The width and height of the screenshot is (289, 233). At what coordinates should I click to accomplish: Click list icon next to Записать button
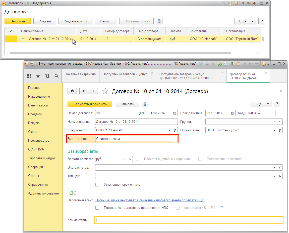[145, 104]
